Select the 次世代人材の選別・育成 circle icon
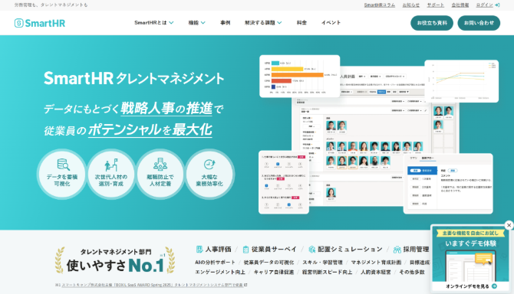This screenshot has height=294, width=514. tap(111, 174)
